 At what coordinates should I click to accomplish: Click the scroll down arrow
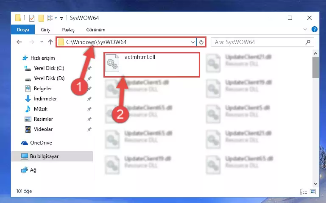click(315, 184)
